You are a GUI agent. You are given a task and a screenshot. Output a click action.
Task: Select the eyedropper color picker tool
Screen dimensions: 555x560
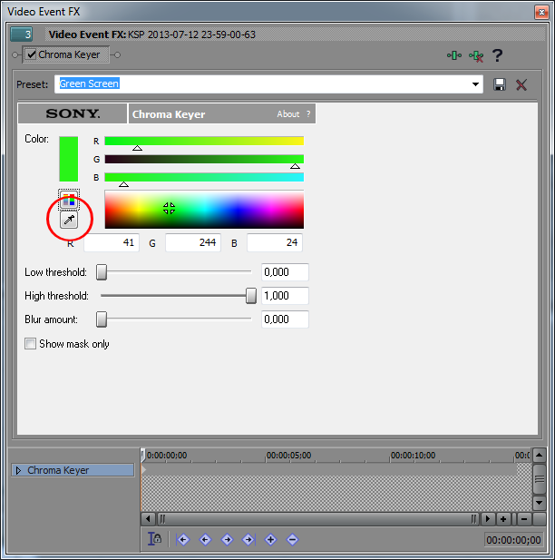tap(69, 221)
